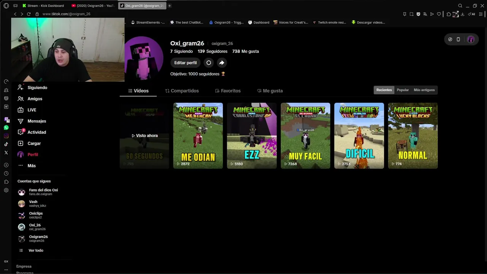Open the account avatar menu top right
Image resolution: width=487 pixels, height=274 pixels.
471,39
